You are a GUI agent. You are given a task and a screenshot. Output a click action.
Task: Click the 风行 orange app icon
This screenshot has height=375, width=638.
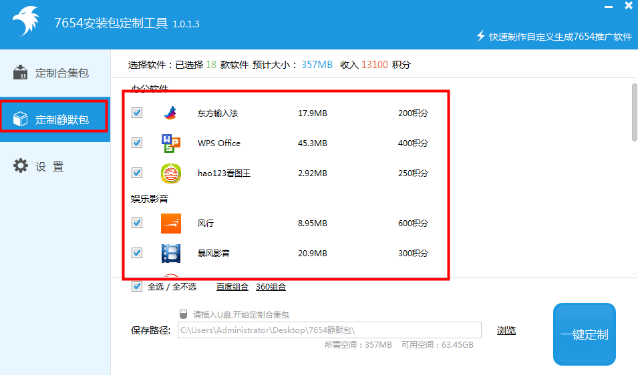coord(171,223)
